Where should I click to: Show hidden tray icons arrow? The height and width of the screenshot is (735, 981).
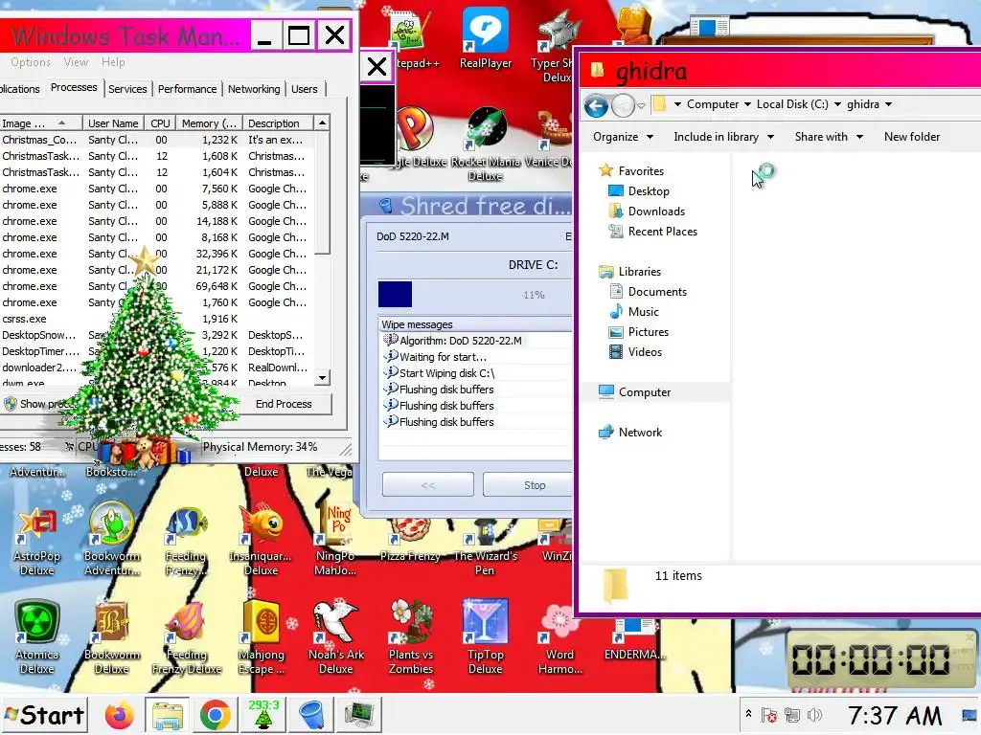click(748, 714)
